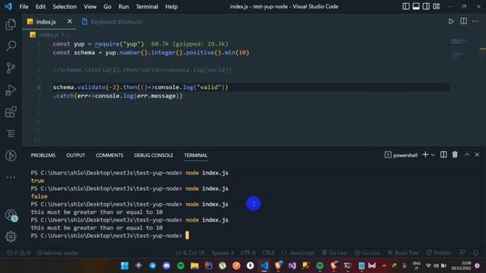
Task: Open the Source Control view
Action: pos(11,67)
